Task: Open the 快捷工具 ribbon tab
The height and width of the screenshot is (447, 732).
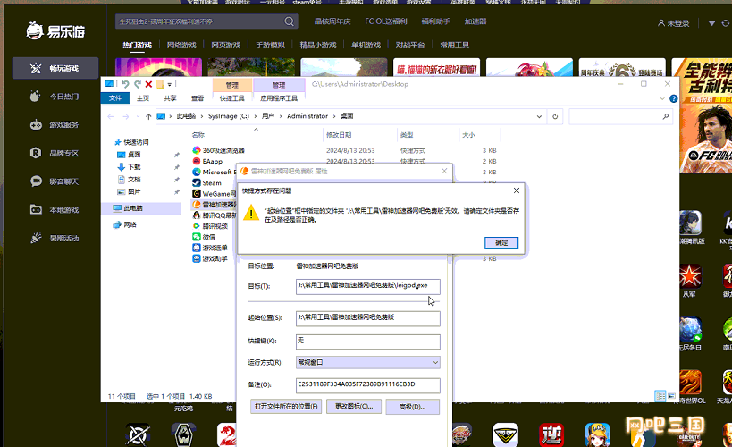Action: [232, 98]
